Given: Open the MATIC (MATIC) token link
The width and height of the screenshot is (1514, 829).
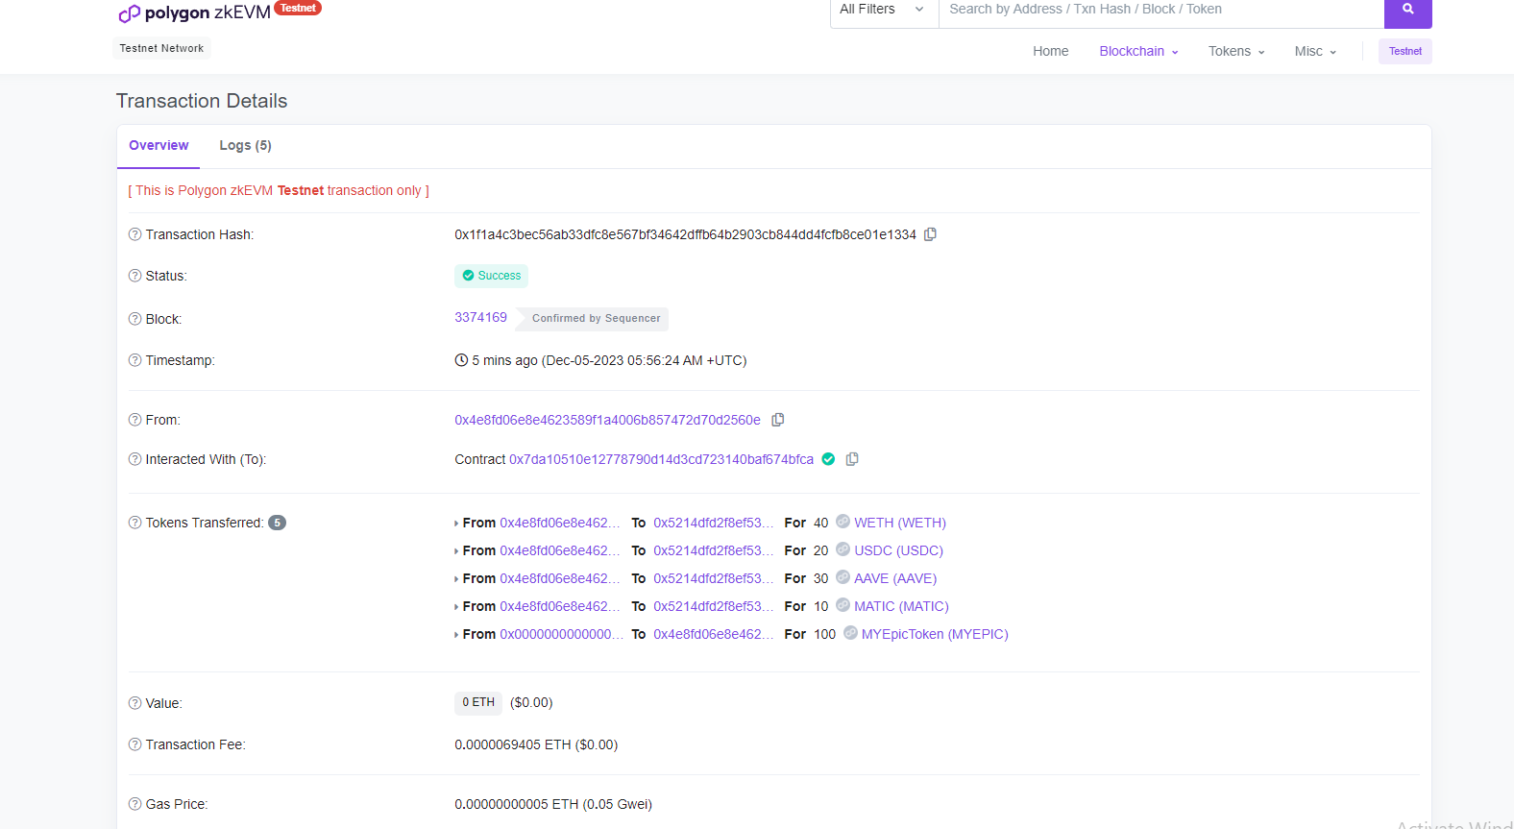Looking at the screenshot, I should coord(901,606).
